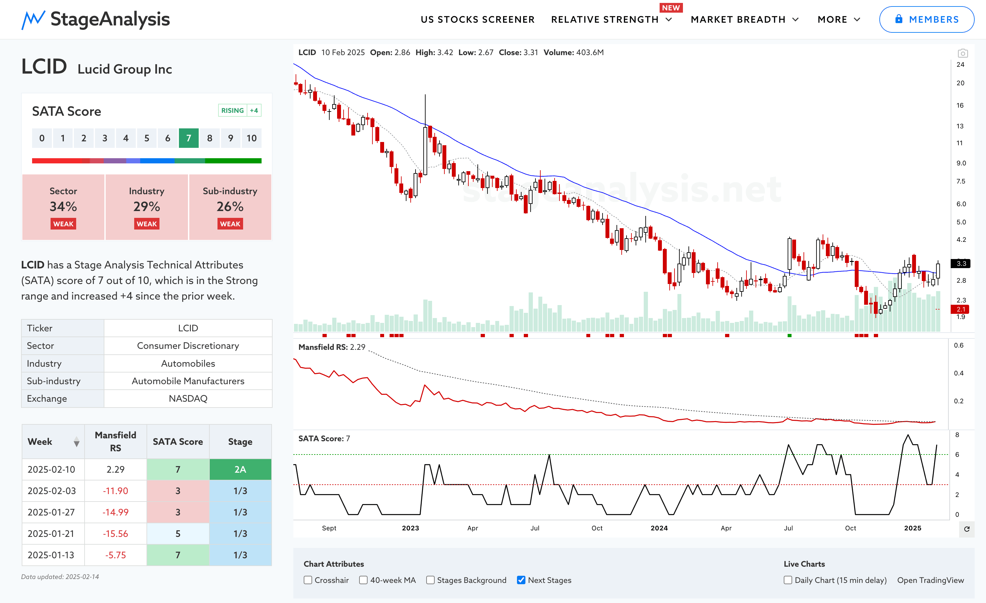
Task: Enable Daily Chart 15 min delay checkbox
Action: click(x=788, y=580)
